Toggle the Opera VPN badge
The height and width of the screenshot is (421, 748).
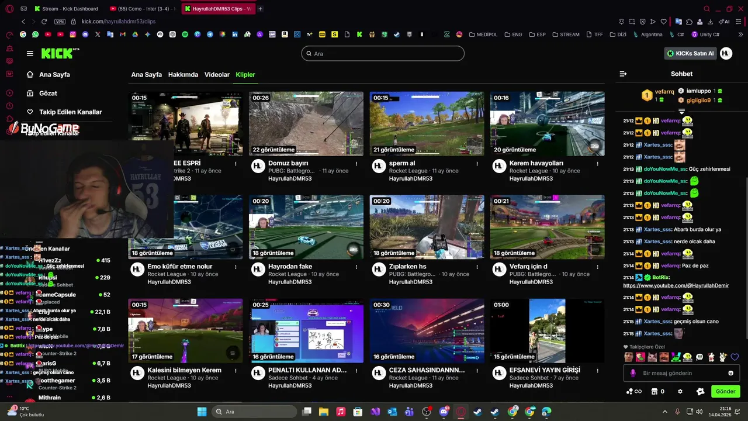coord(60,22)
